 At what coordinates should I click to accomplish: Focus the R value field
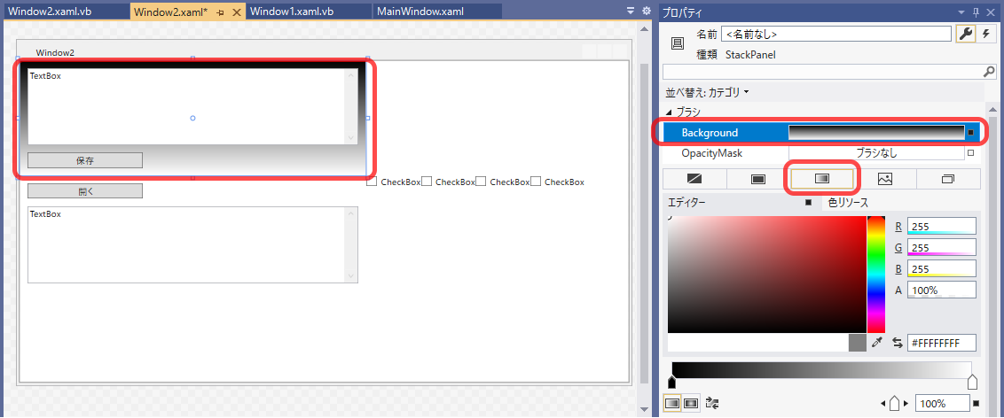941,226
